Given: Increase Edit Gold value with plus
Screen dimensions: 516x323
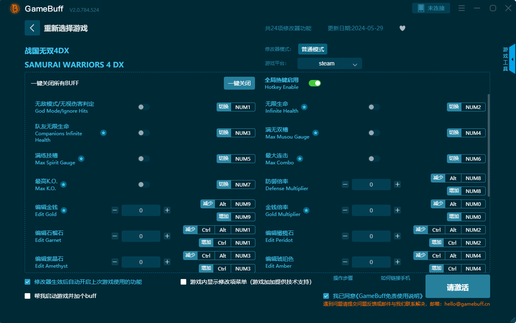Looking at the screenshot, I should (167, 210).
